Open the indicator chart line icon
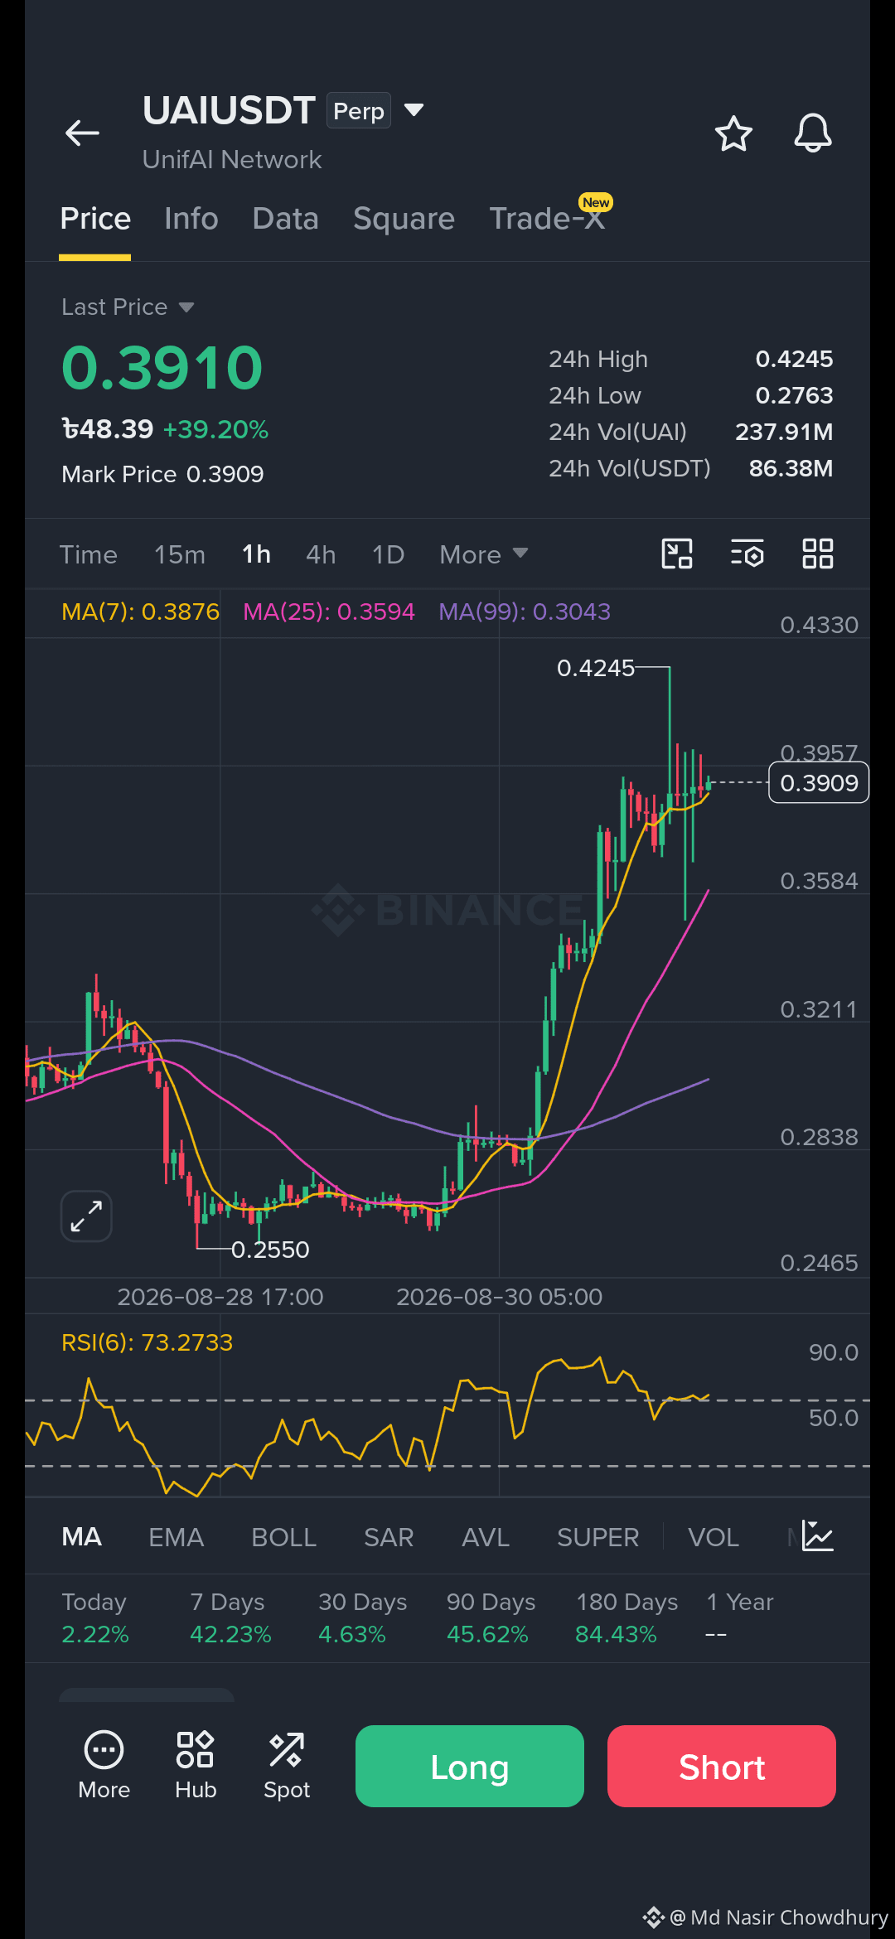The image size is (895, 1939). 818,1537
